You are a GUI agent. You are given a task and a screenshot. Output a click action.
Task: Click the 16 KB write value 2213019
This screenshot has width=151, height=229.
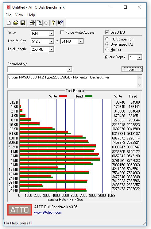coord(118,125)
